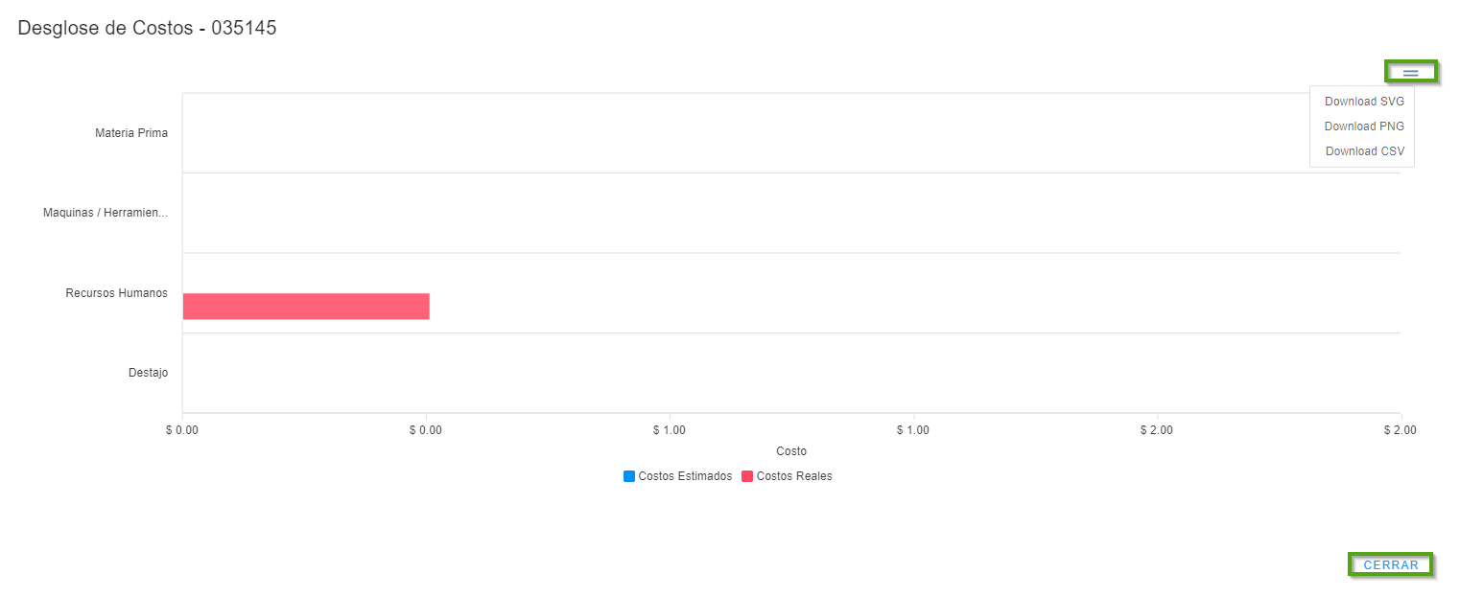Image resolution: width=1460 pixels, height=597 pixels.
Task: Click the leftmost $ 0.00 axis tick label
Action: (x=182, y=431)
